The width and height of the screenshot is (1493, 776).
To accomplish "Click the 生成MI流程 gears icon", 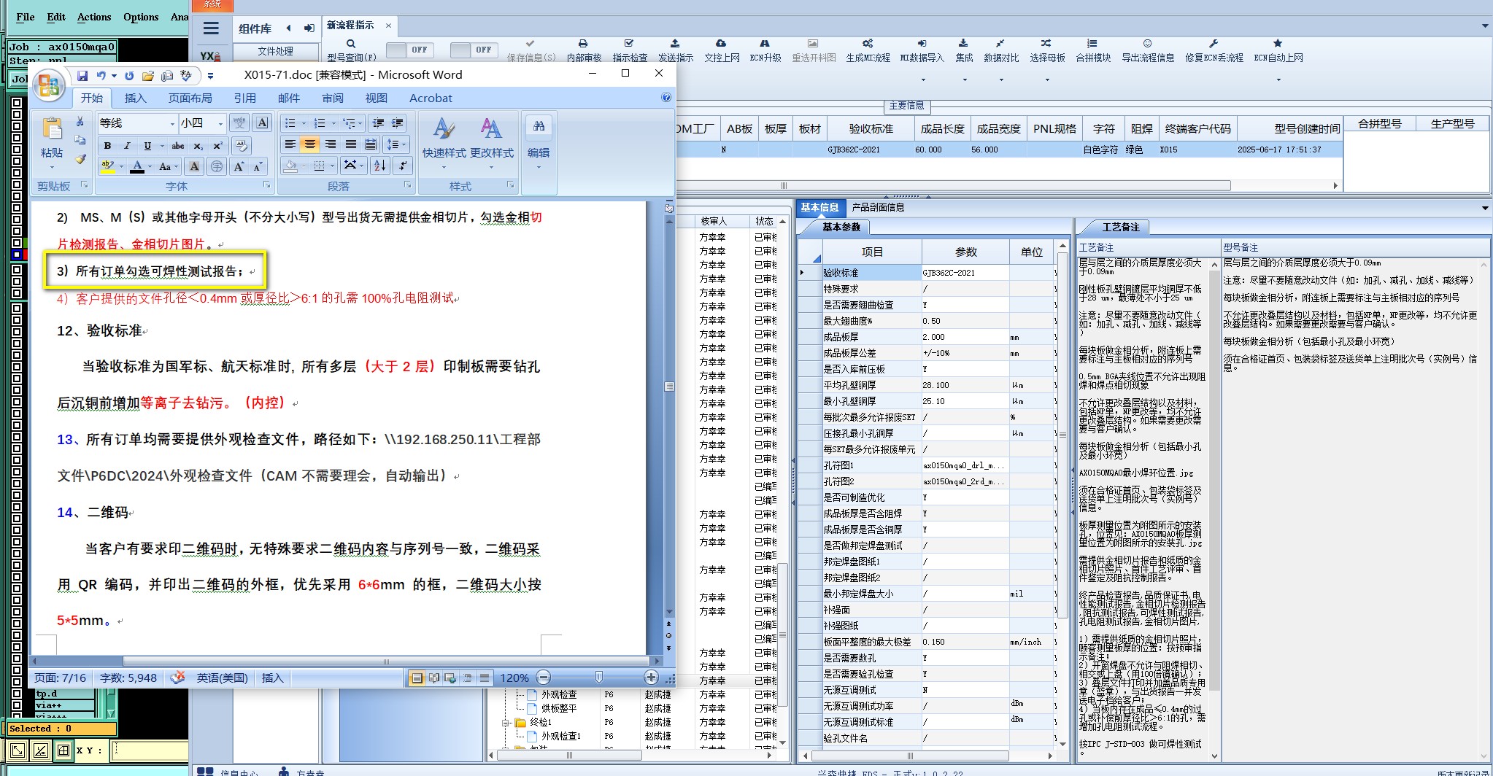I will click(x=868, y=44).
